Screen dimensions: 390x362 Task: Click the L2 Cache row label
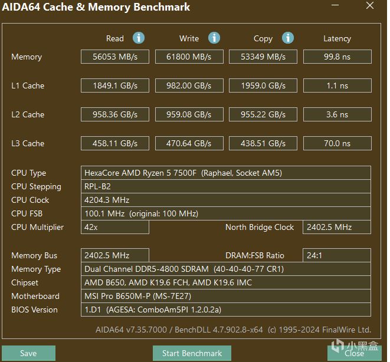[28, 114]
